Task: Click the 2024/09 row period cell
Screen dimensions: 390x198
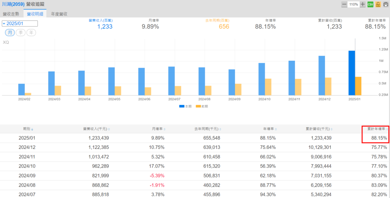Action: pos(27,176)
